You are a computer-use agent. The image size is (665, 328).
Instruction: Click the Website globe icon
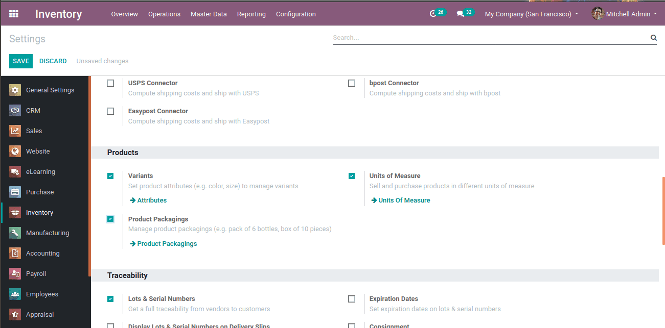pos(15,152)
